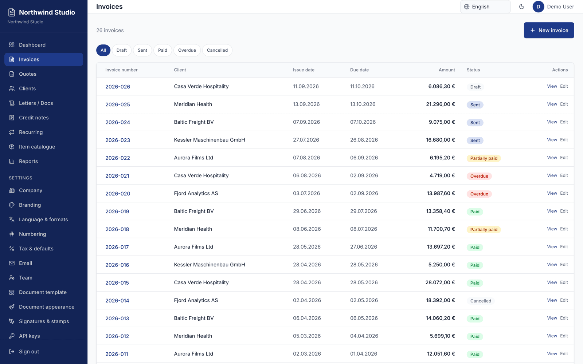Screen dimensions: 583x364
Task: Click the Invoices sidebar icon
Action: click(12, 59)
